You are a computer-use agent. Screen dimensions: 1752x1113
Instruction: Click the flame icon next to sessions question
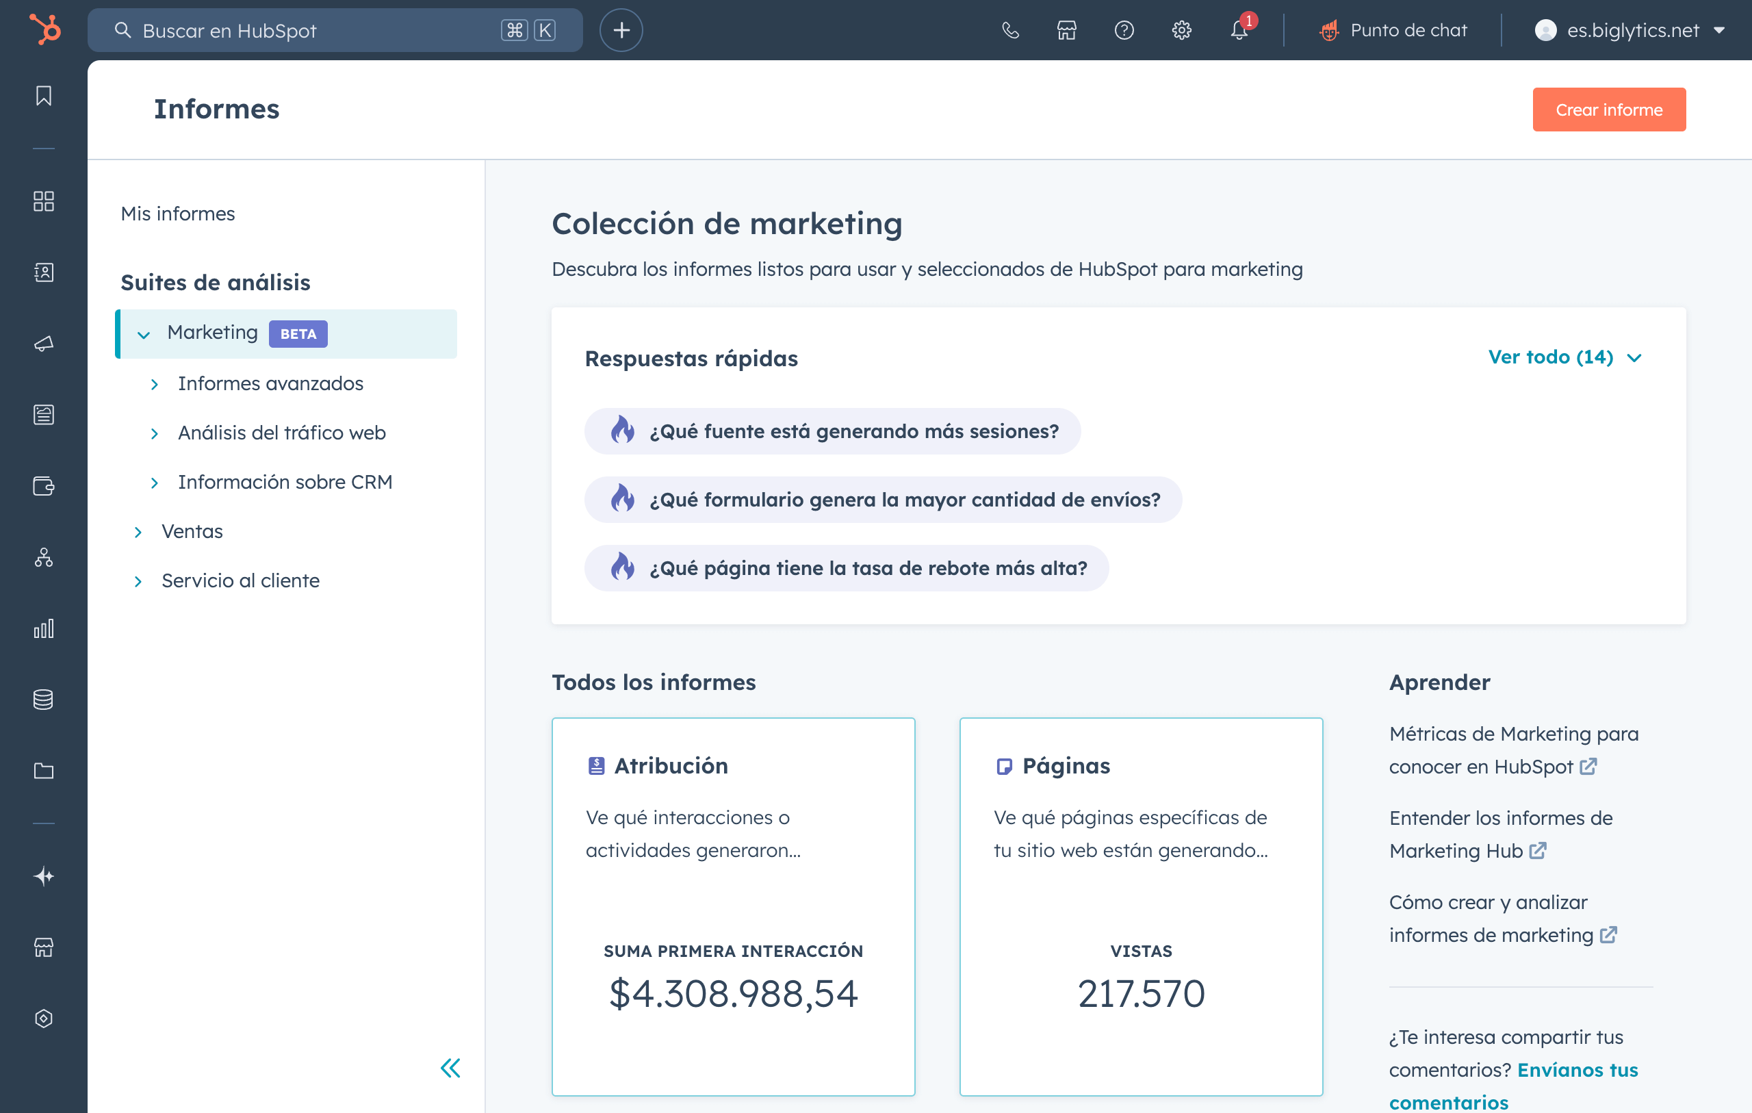622,430
